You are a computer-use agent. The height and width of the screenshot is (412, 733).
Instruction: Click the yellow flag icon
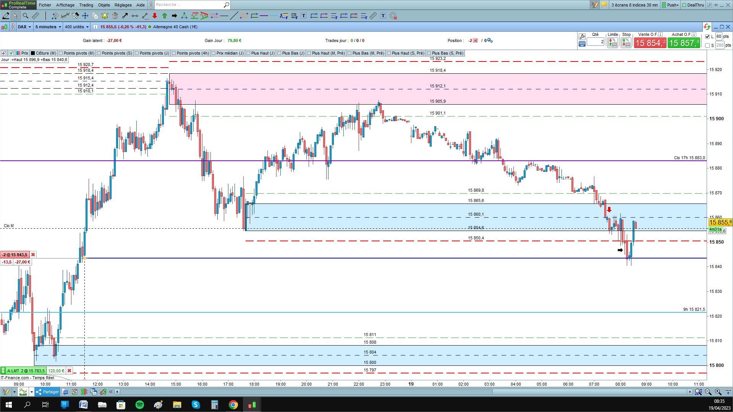604,5
